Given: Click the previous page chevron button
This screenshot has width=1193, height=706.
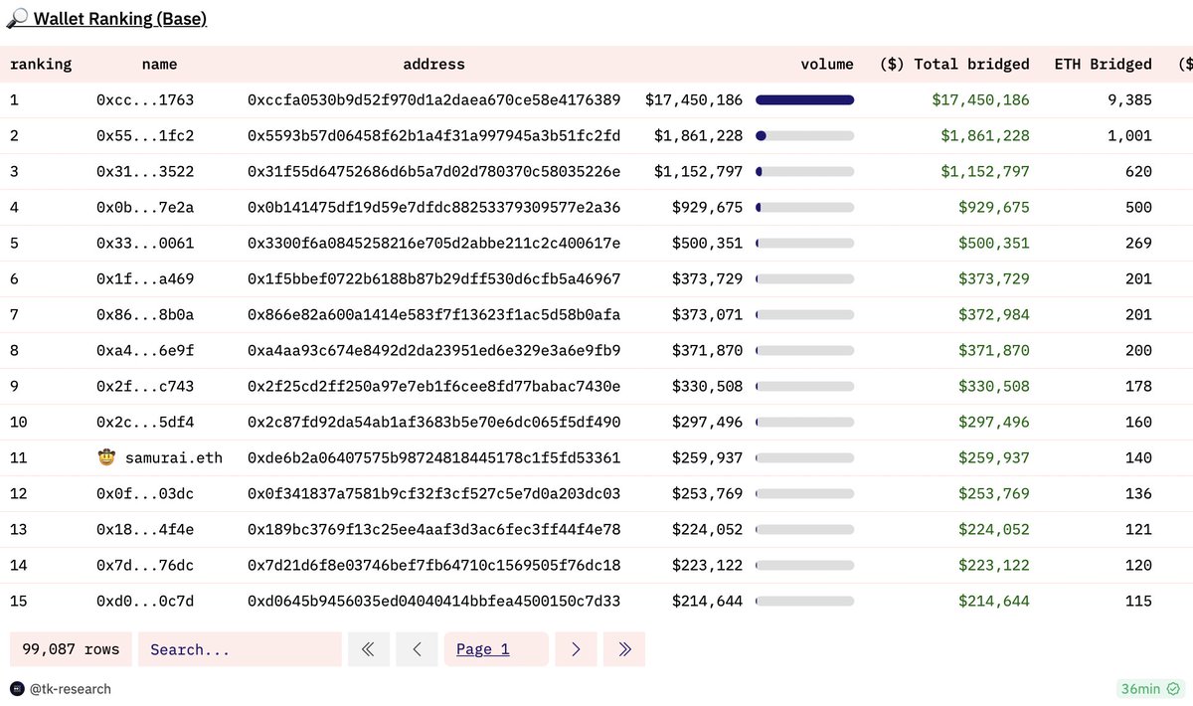Looking at the screenshot, I should click(417, 649).
